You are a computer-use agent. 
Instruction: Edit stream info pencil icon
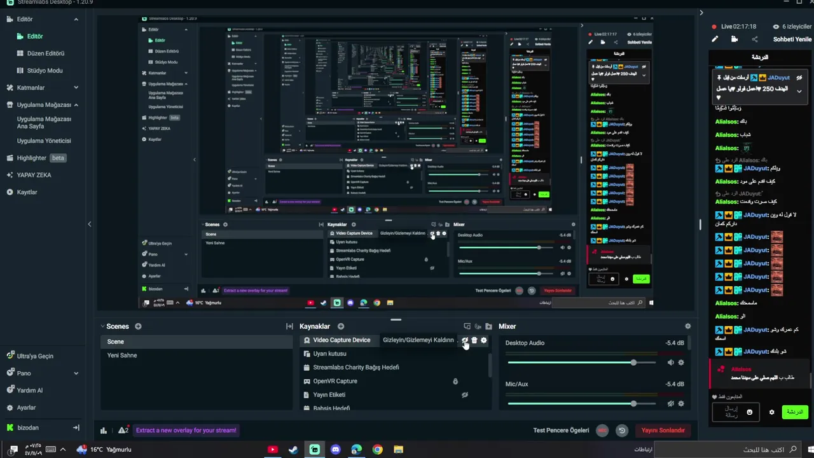715,39
